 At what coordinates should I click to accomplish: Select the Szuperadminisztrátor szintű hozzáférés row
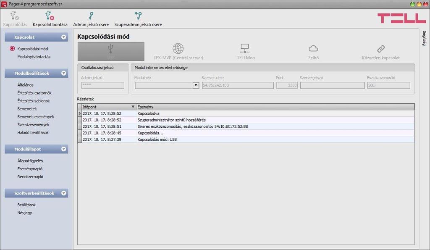pyautogui.click(x=246, y=120)
